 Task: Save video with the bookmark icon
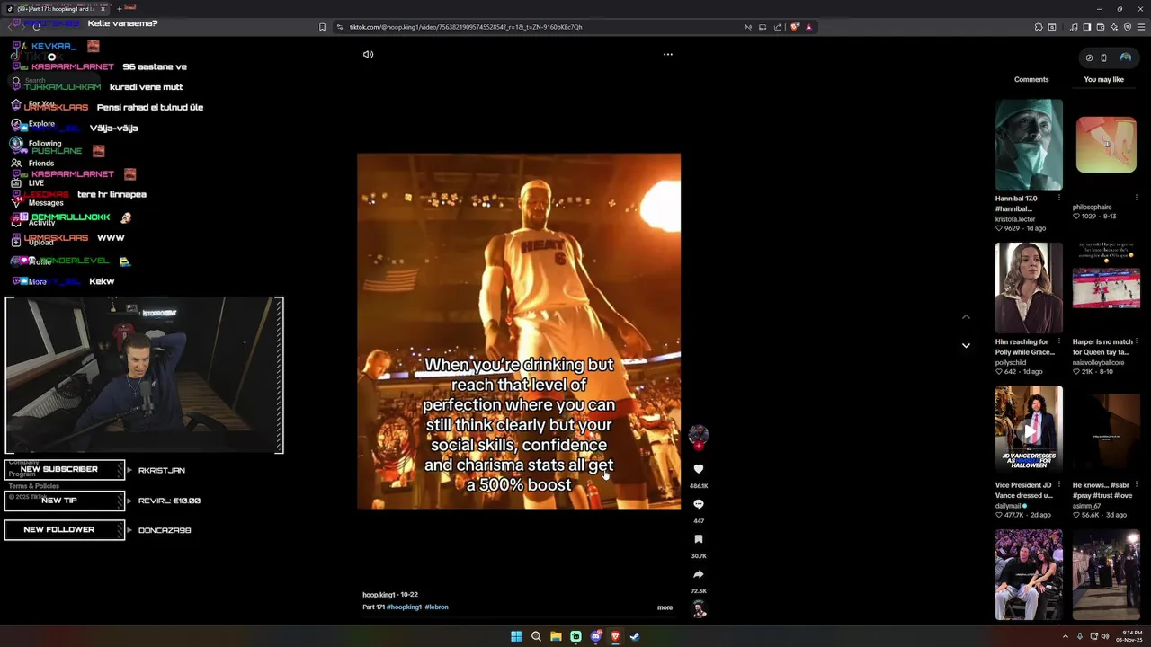pos(699,539)
